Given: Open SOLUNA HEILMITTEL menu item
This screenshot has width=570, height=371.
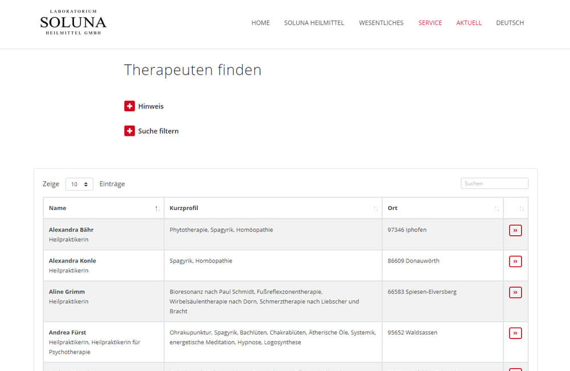Looking at the screenshot, I should (x=314, y=23).
